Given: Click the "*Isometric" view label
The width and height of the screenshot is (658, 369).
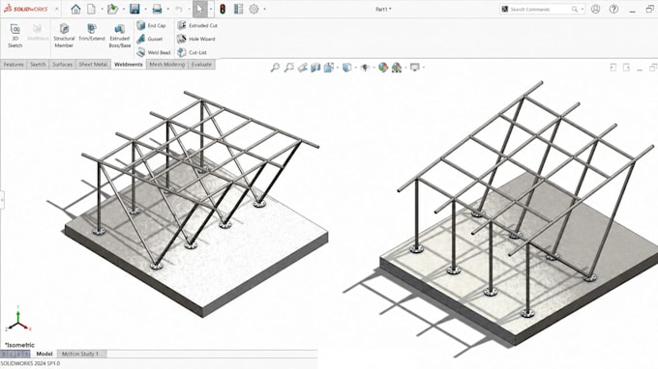Looking at the screenshot, I should [x=19, y=345].
